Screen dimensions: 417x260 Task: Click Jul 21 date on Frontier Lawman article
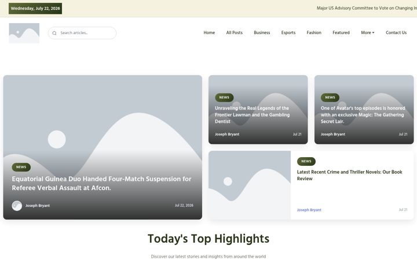pyautogui.click(x=297, y=134)
